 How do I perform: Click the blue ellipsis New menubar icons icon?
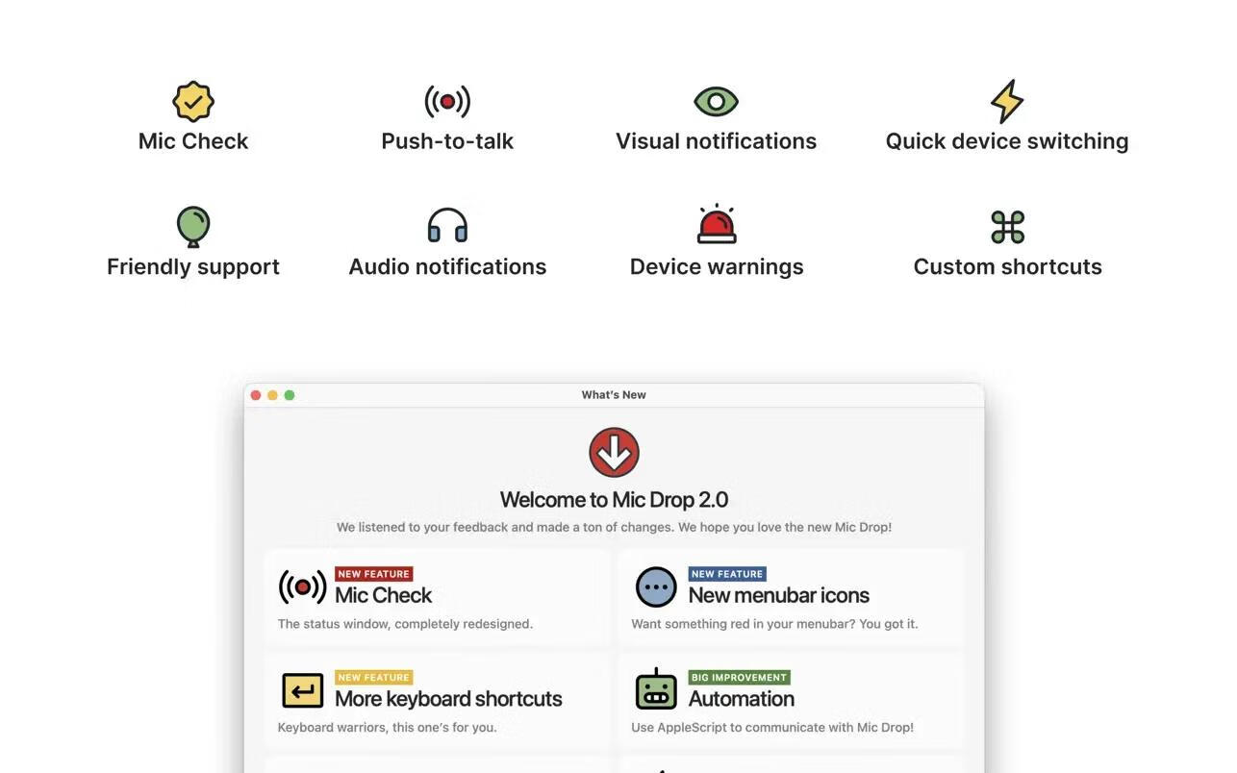(x=656, y=586)
